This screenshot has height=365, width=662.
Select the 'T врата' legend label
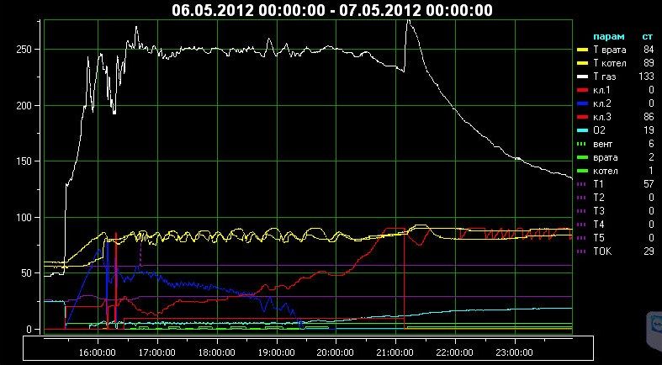click(x=610, y=50)
